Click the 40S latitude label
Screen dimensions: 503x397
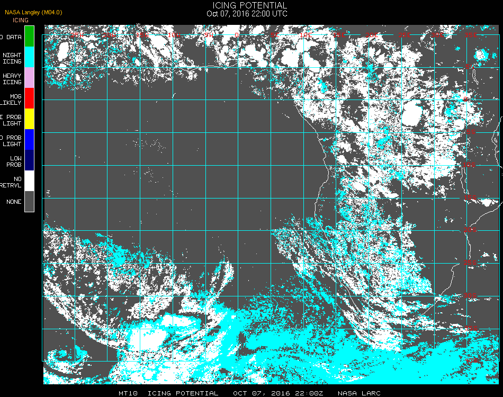point(471,361)
